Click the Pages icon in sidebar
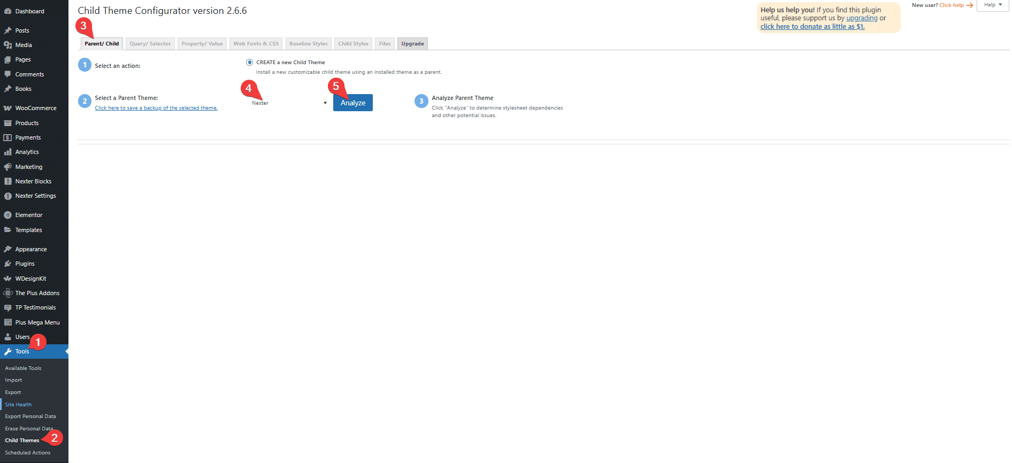The width and height of the screenshot is (1012, 463). tap(7, 59)
